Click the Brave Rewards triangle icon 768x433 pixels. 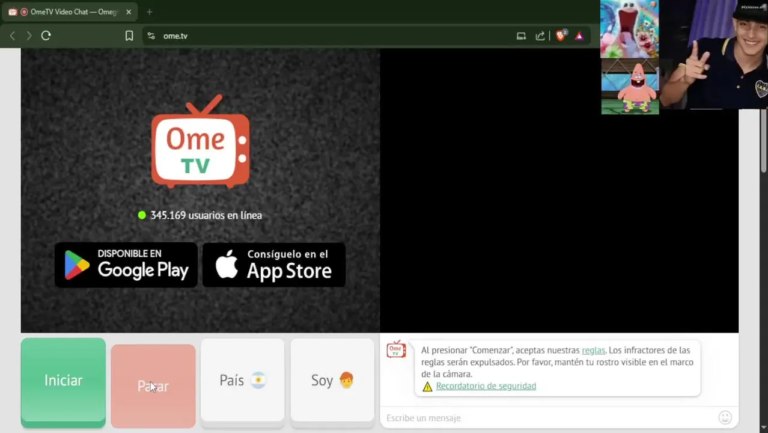(579, 36)
